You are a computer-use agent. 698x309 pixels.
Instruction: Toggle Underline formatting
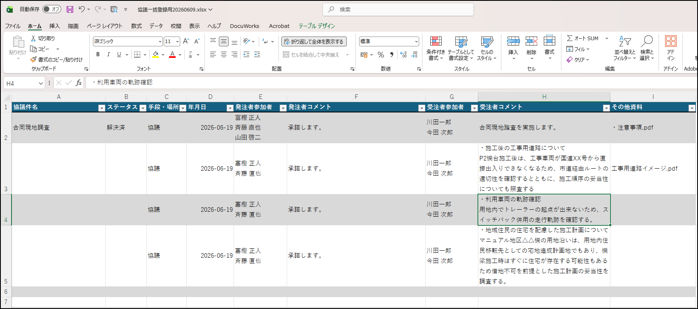coord(119,55)
